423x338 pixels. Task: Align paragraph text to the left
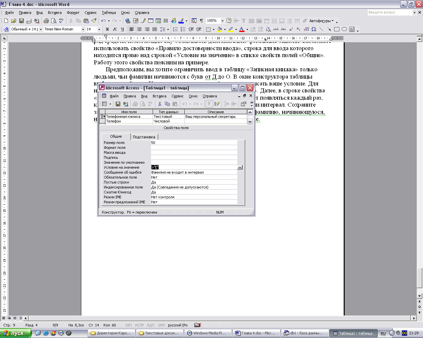coord(132,29)
